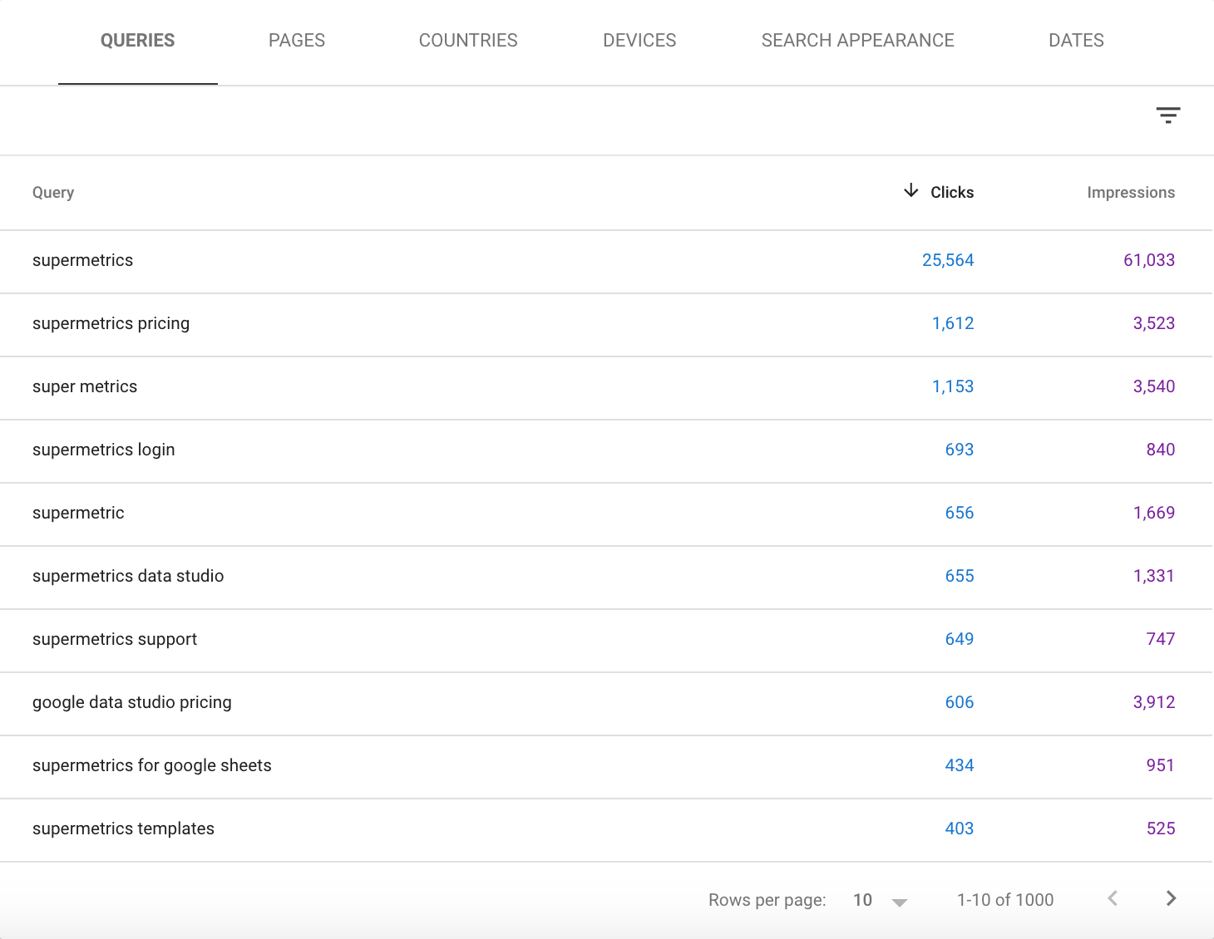Open the 'supermetrics login' query

click(x=103, y=450)
